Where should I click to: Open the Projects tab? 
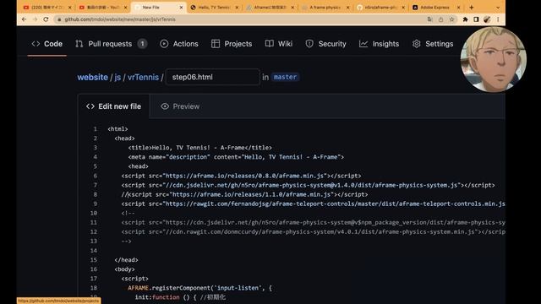pyautogui.click(x=232, y=44)
